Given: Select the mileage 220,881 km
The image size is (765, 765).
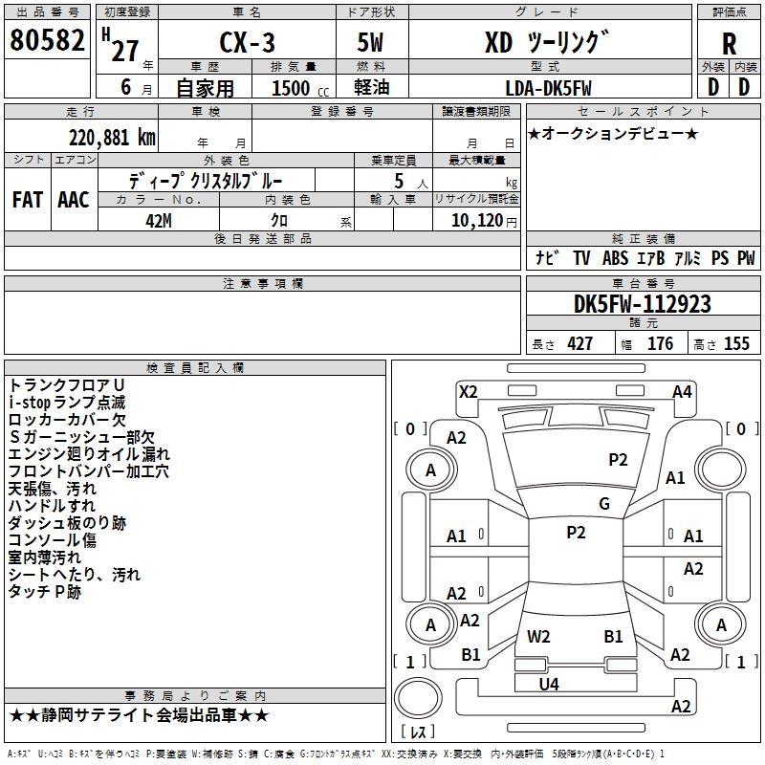Looking at the screenshot, I should (112, 138).
